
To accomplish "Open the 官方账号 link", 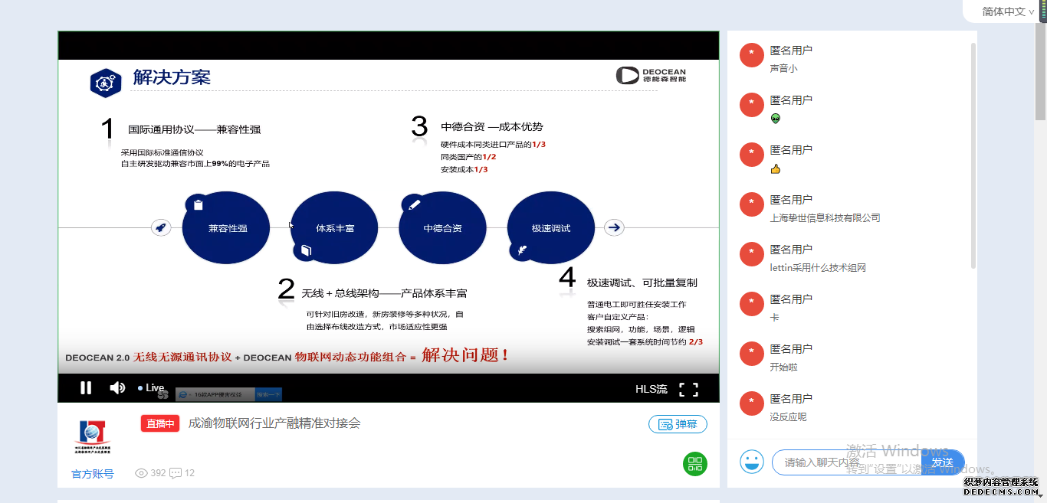I will click(x=93, y=474).
